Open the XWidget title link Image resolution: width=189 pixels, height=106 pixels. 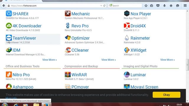(139, 50)
